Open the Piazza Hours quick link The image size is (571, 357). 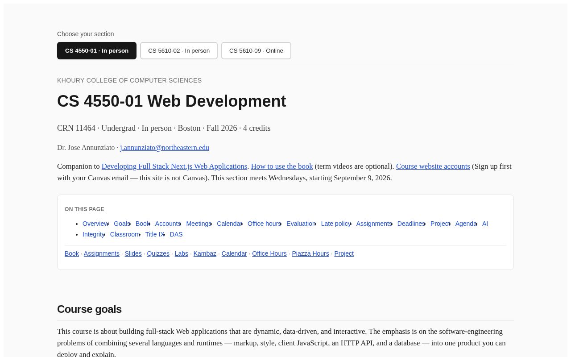click(310, 253)
